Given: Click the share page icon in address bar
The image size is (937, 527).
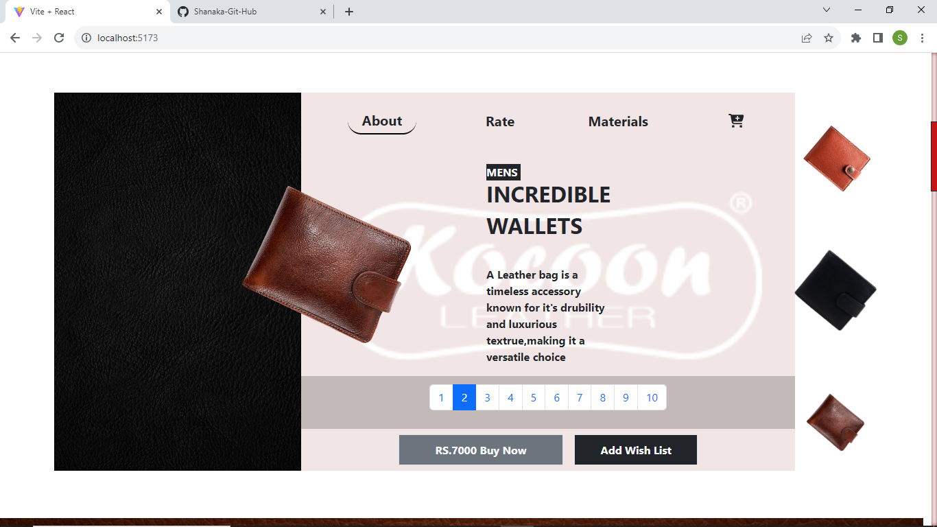Looking at the screenshot, I should (807, 38).
